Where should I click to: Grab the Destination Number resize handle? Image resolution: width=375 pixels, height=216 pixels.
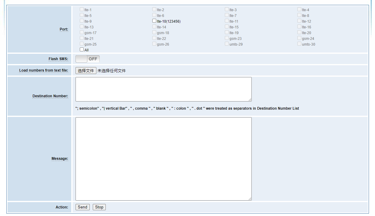point(250,100)
